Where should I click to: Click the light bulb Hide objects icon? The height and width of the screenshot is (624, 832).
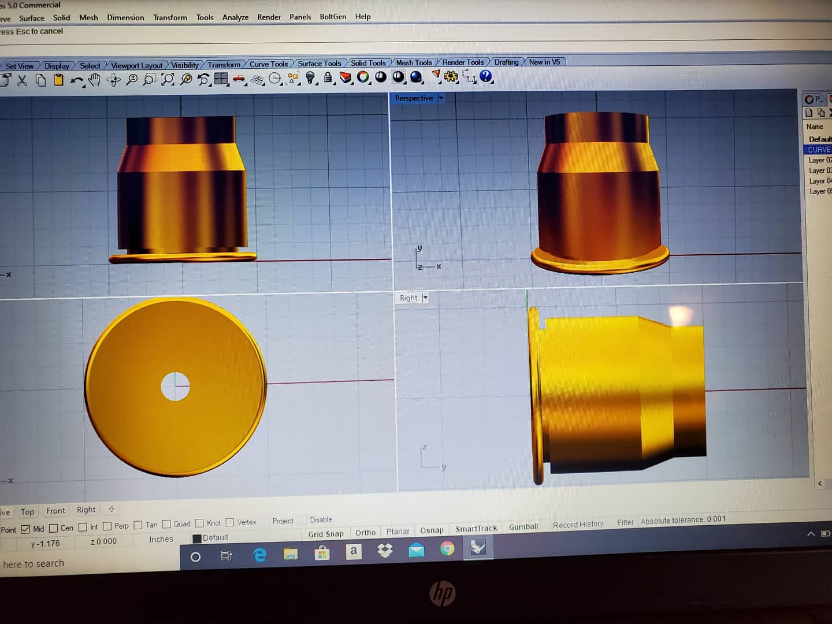[x=311, y=77]
